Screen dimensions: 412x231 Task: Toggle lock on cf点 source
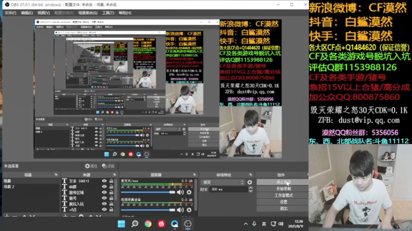(111, 209)
